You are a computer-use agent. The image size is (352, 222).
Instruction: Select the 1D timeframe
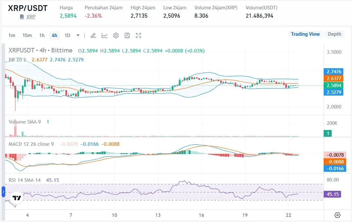(x=67, y=35)
